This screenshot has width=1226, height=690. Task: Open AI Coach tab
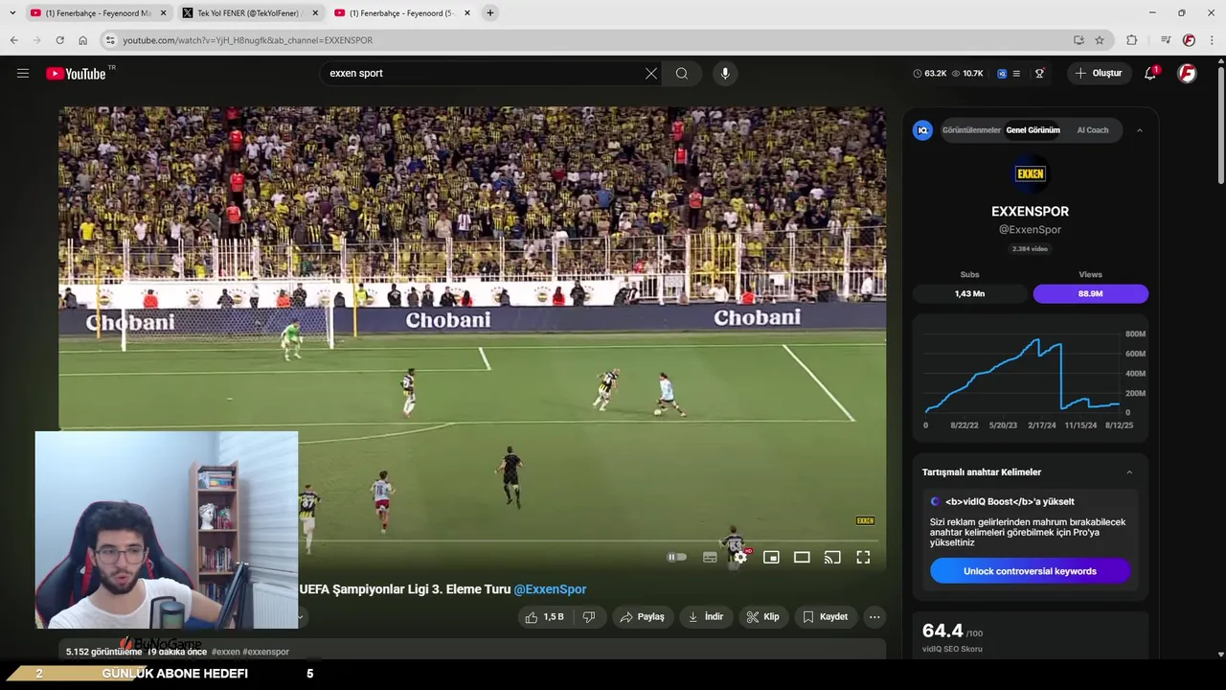pyautogui.click(x=1093, y=130)
